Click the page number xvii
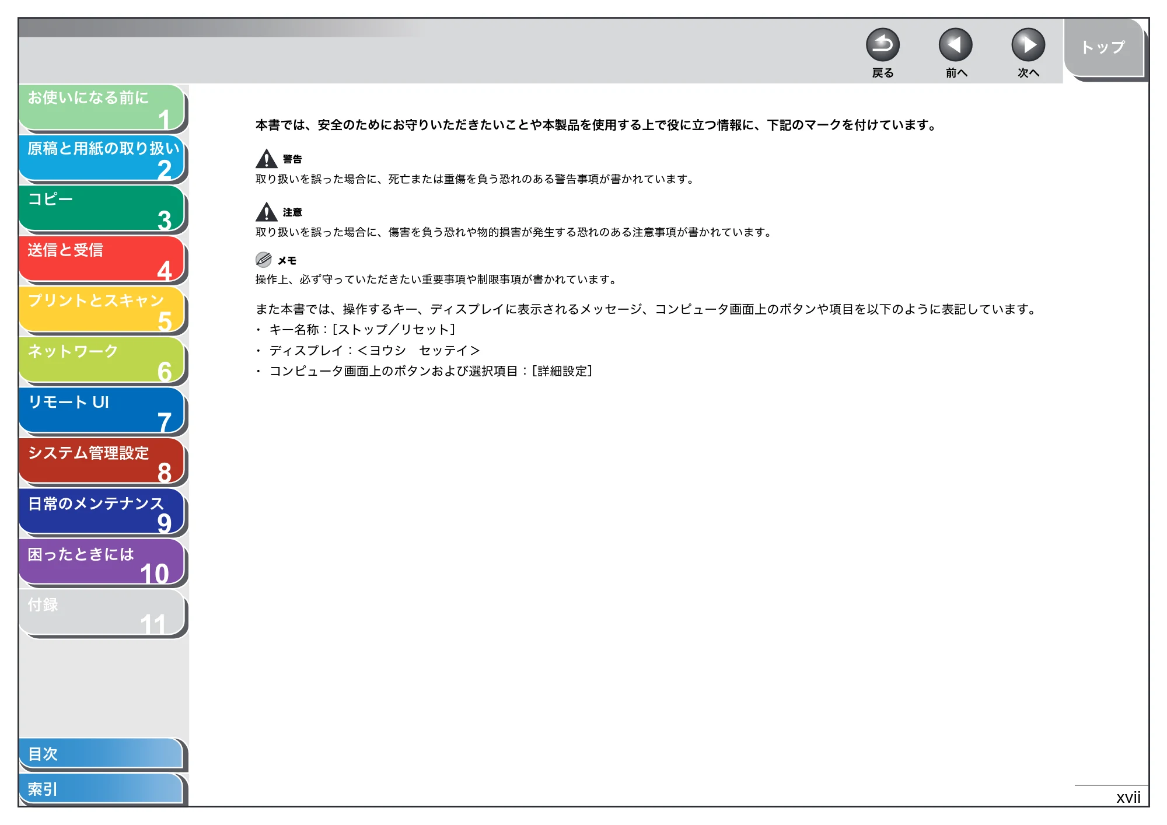The width and height of the screenshot is (1167, 825). [x=1128, y=797]
